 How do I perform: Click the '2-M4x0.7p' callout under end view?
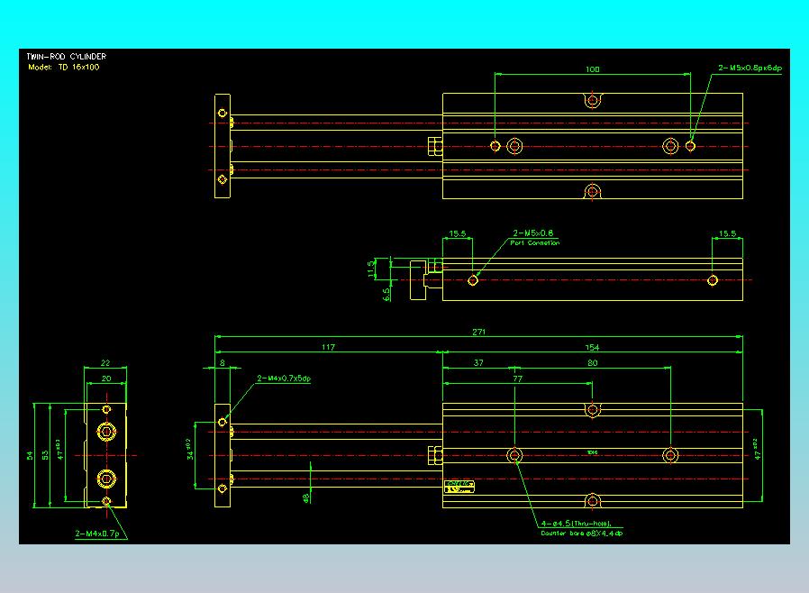(x=97, y=534)
